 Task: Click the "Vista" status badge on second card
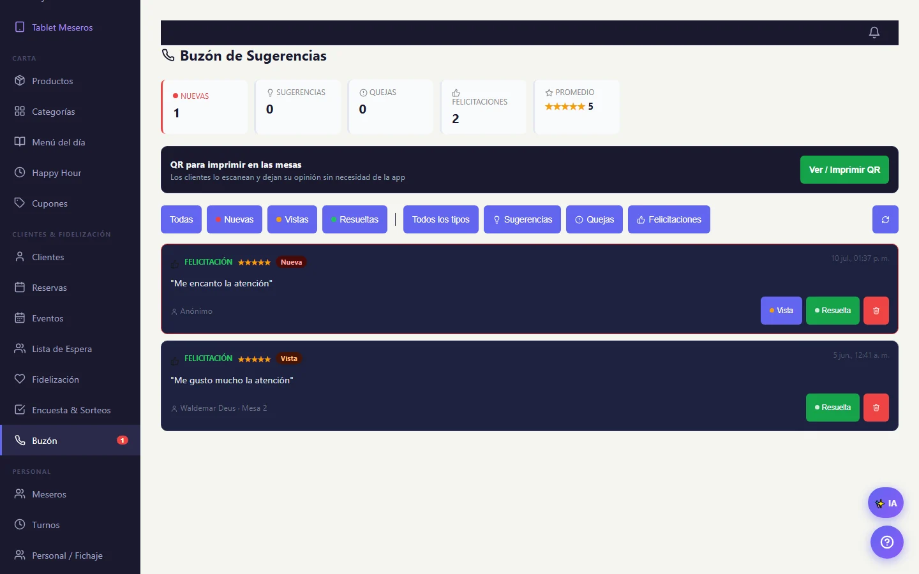(289, 358)
